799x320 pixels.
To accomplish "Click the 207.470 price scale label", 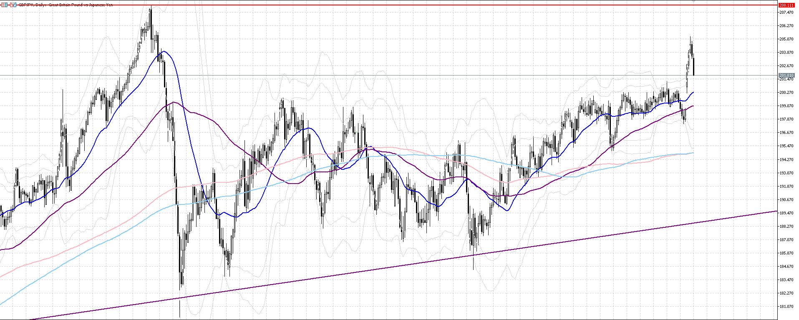I will (x=786, y=13).
